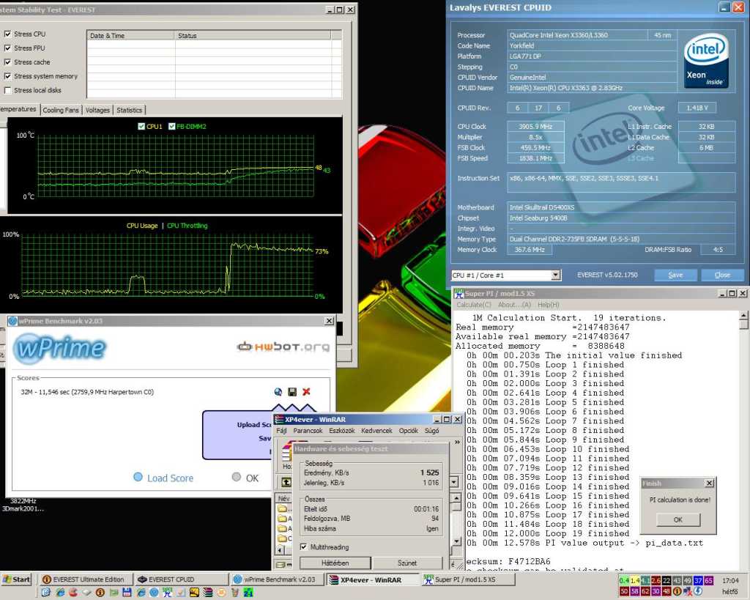Switch to EVEREST Ultimate Edition taskbar button
750x600 pixels.
click(85, 579)
